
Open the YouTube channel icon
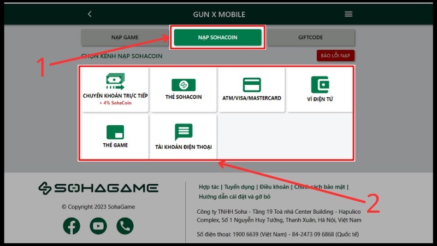[x=98, y=226]
